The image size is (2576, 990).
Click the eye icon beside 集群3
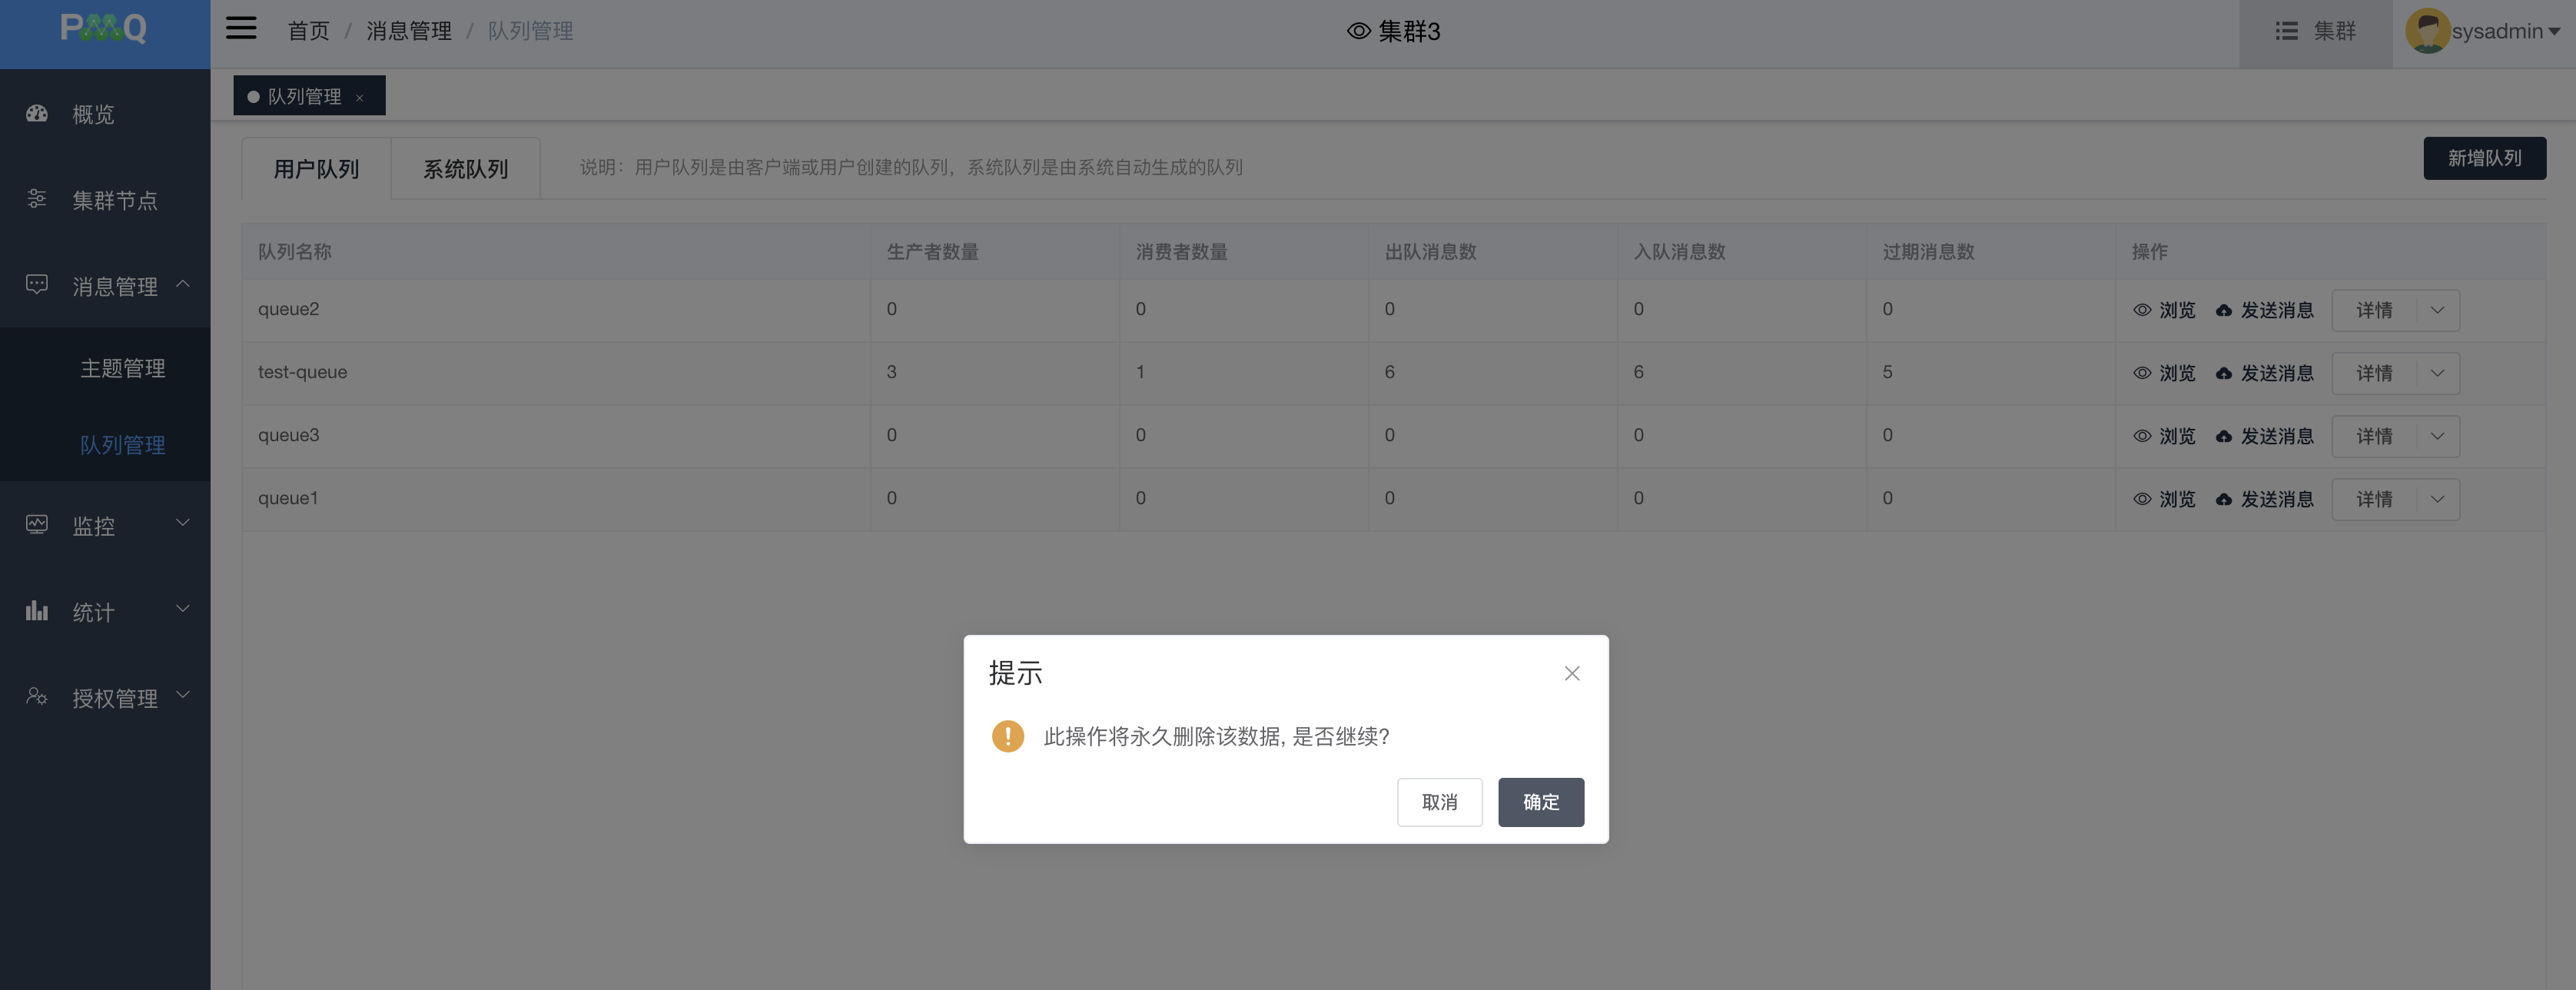(x=1358, y=31)
